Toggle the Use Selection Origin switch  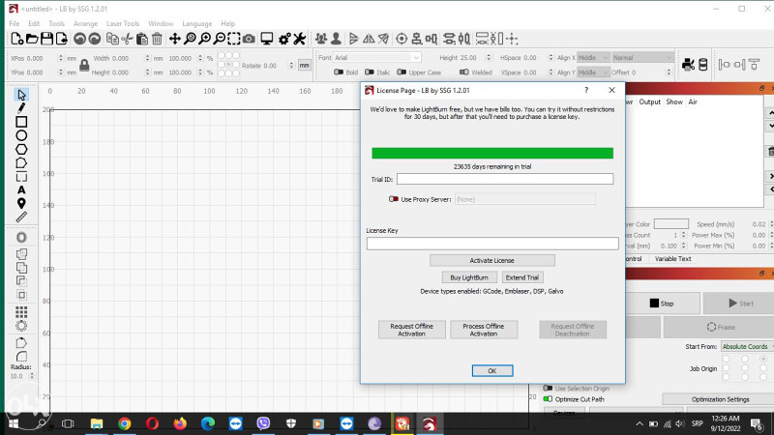click(x=548, y=389)
